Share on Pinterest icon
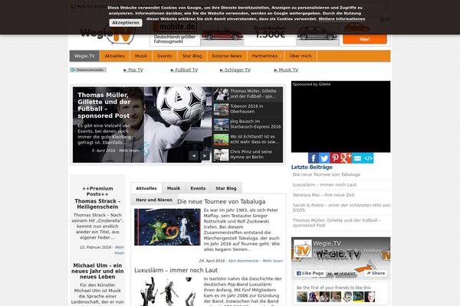460x306 pixels. pyautogui.click(x=335, y=158)
